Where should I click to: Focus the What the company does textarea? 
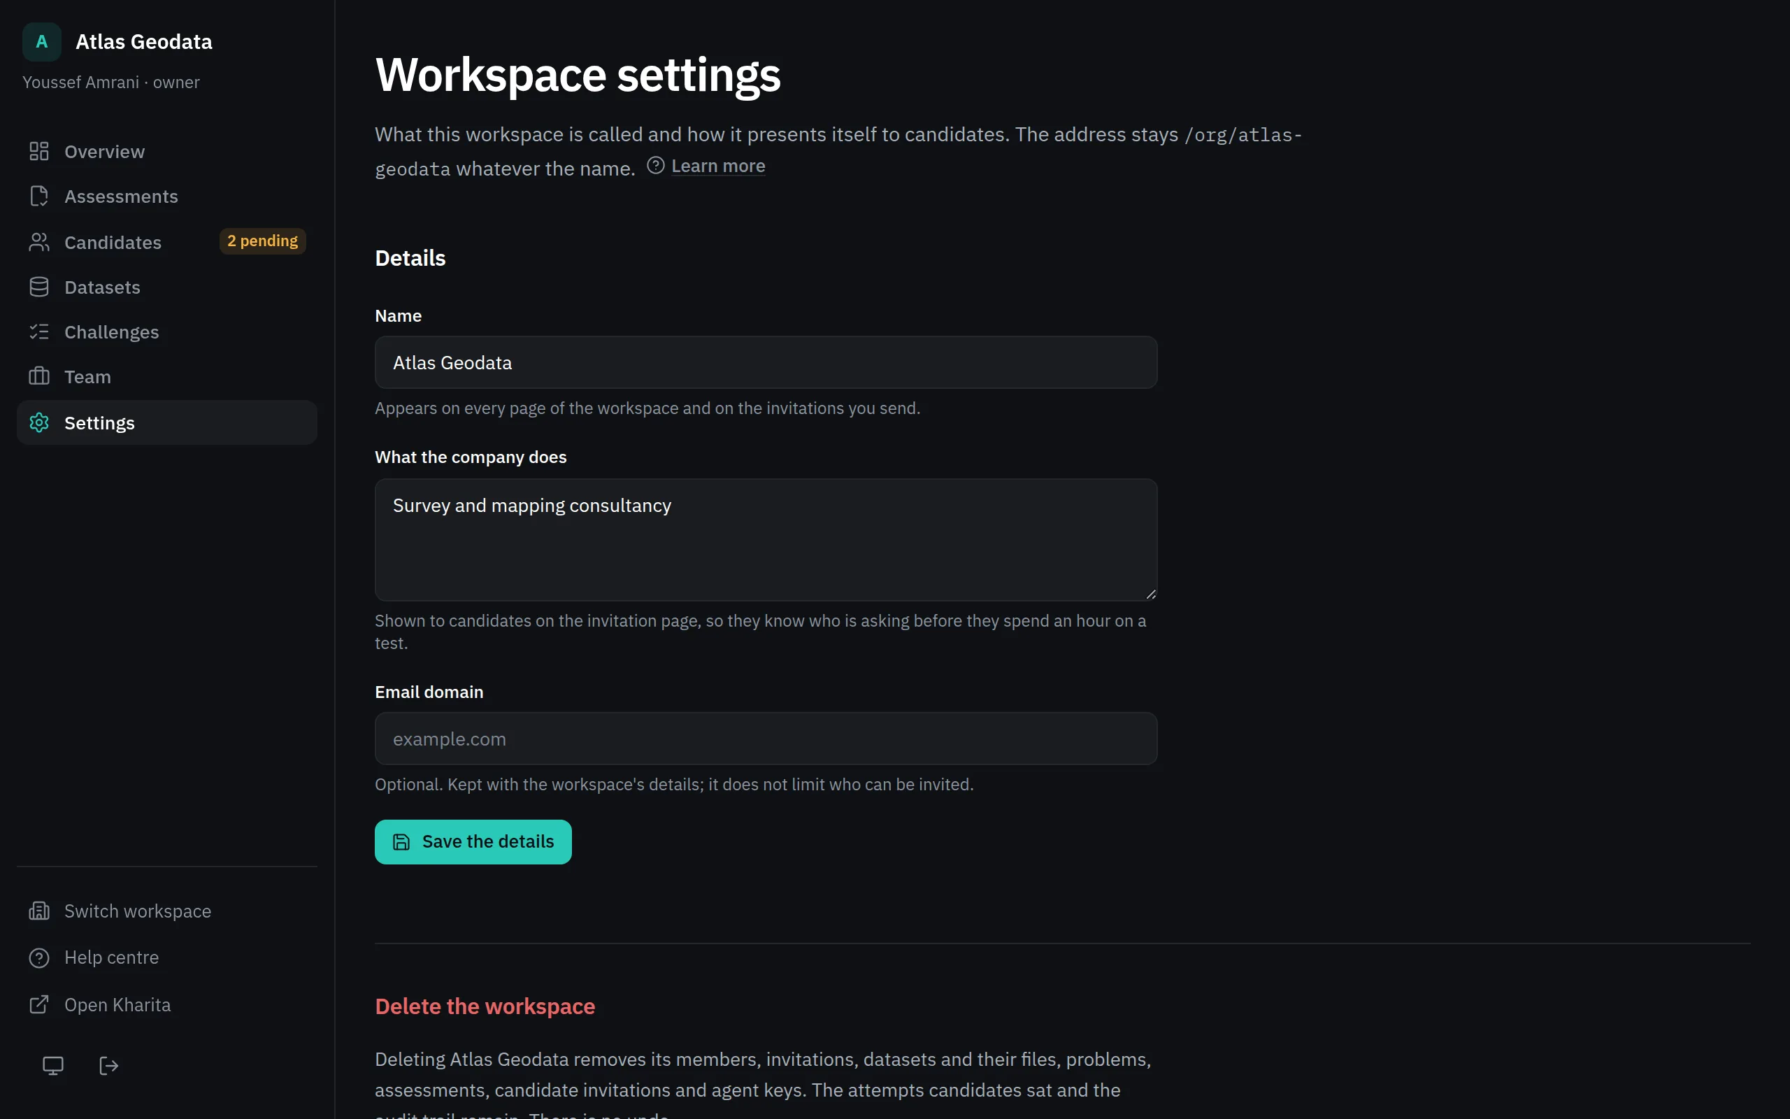[766, 539]
